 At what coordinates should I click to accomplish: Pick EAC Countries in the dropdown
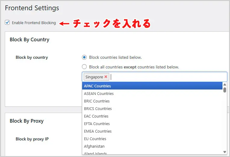[x=152, y=116]
